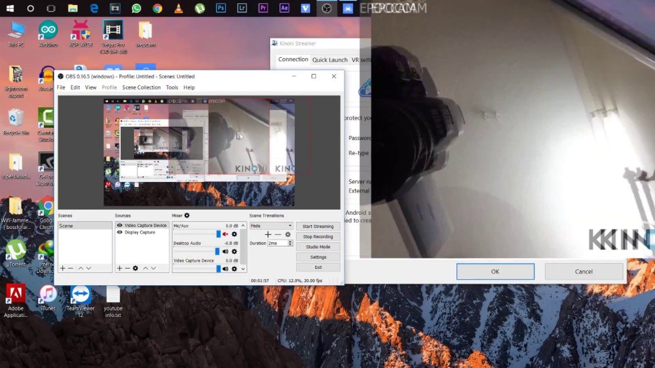Screen dimensions: 655x368
Task: Click the Exit button in OBS
Action: [318, 267]
